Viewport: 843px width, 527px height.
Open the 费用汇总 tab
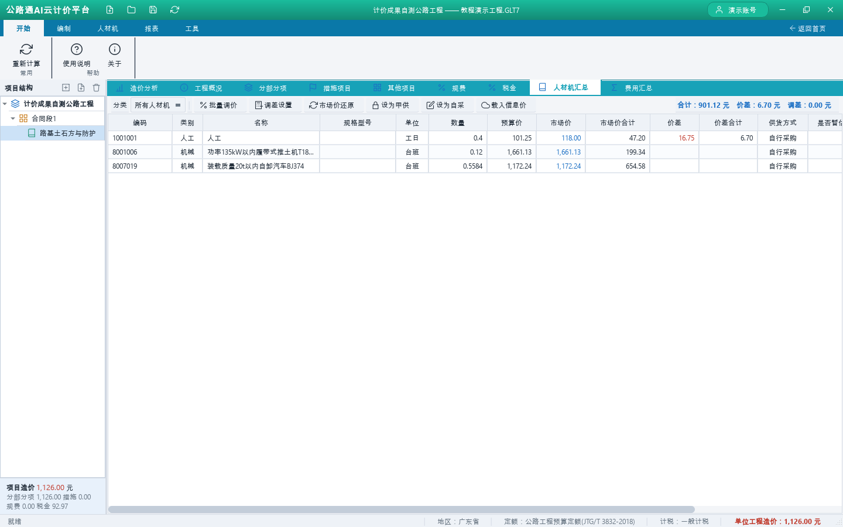(632, 88)
